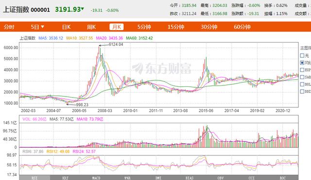Enable the SAR indicator checkbox
The height and width of the screenshot is (180, 311).
tap(302, 77)
